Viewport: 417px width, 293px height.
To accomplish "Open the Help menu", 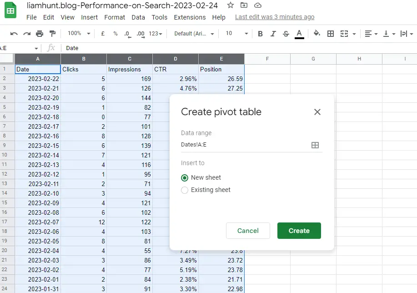I will point(219,17).
